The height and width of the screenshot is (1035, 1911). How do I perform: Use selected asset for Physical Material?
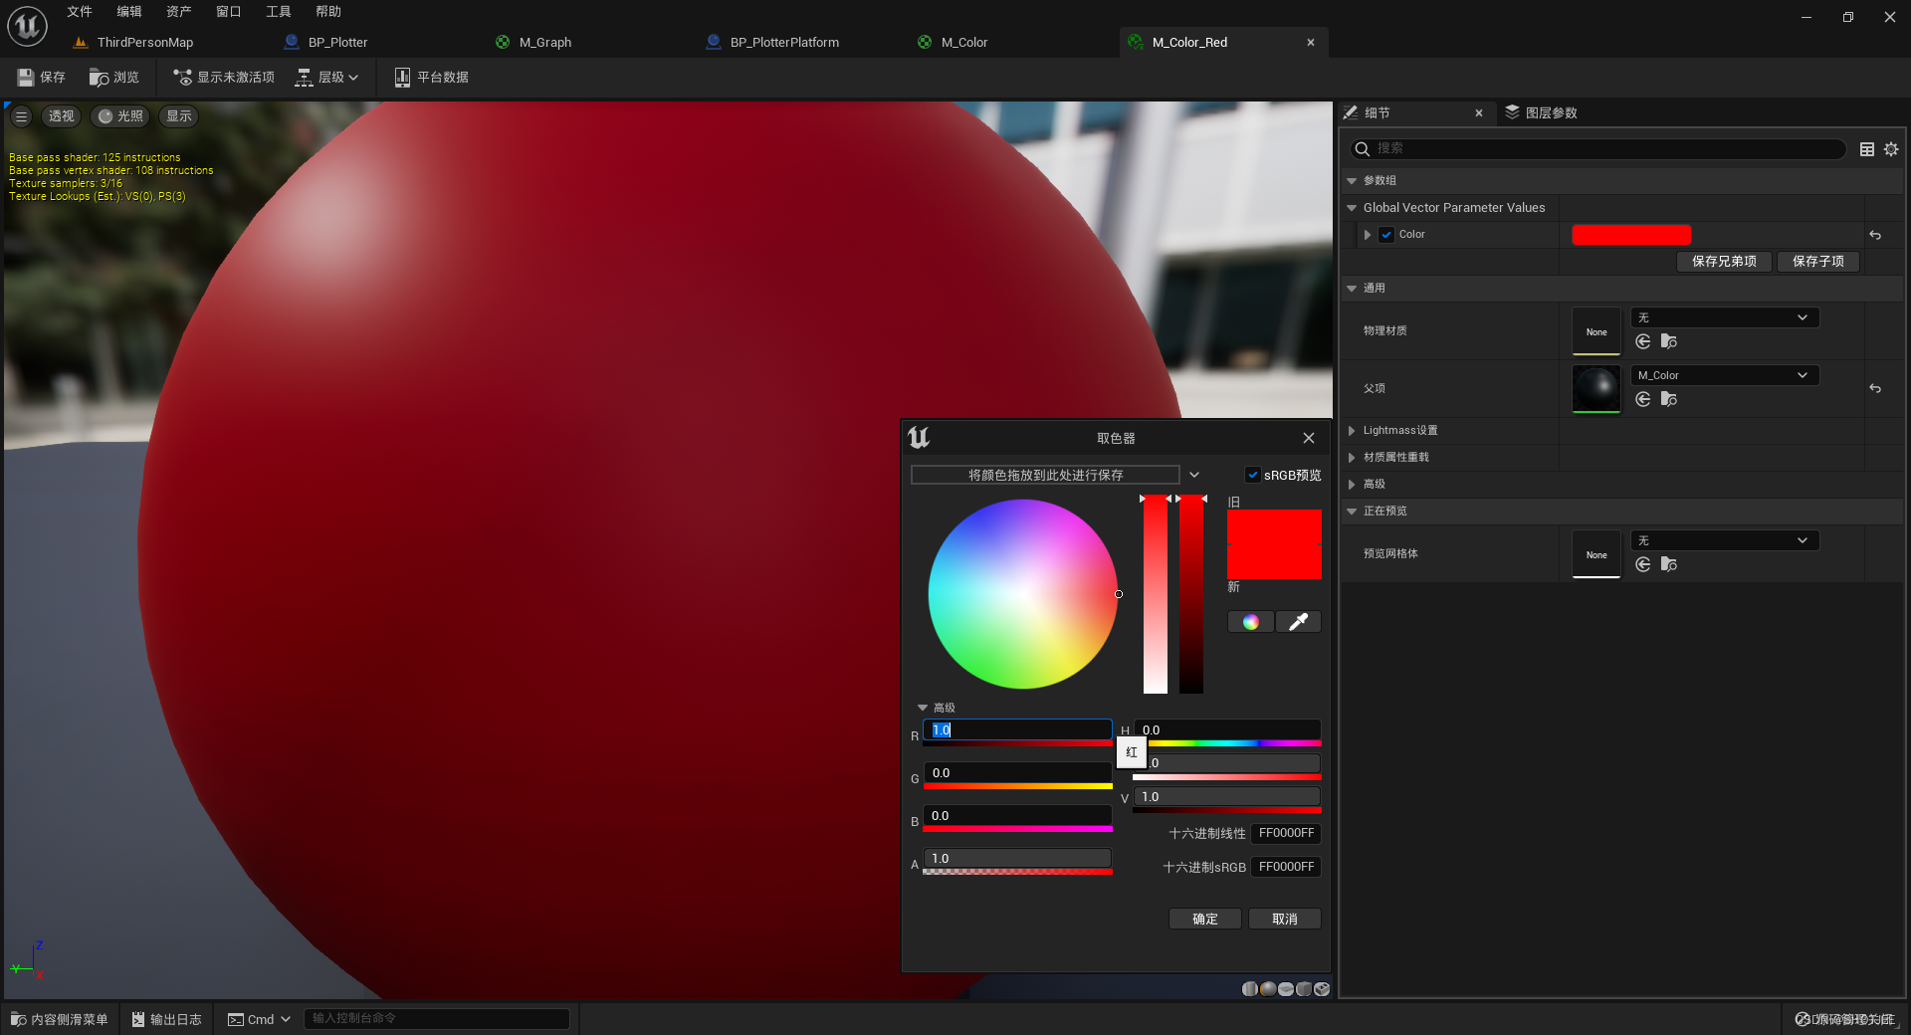coord(1643,341)
